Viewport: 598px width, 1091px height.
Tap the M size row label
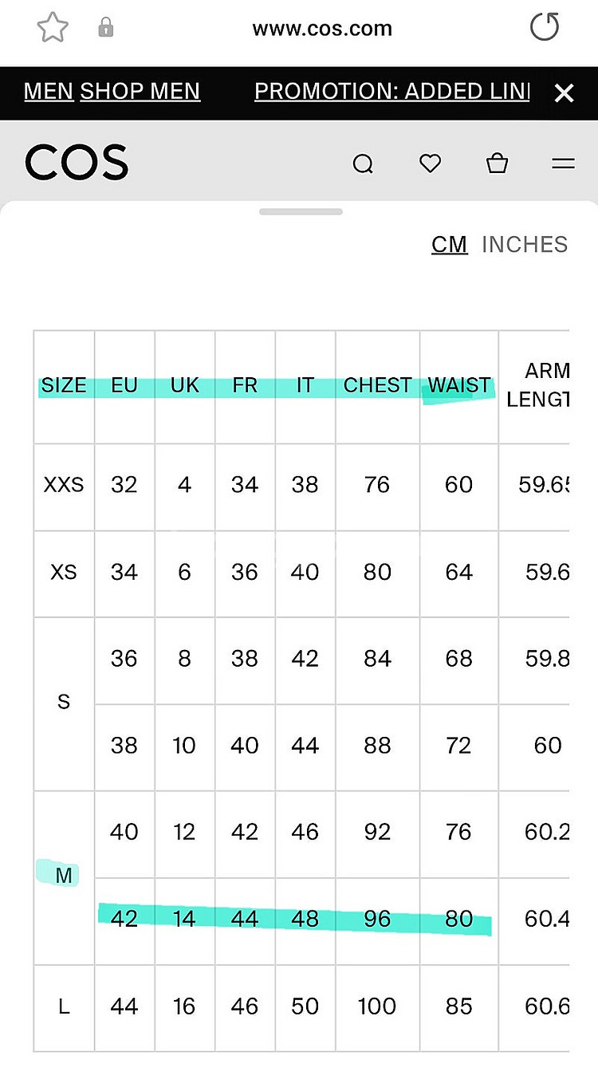coord(64,876)
